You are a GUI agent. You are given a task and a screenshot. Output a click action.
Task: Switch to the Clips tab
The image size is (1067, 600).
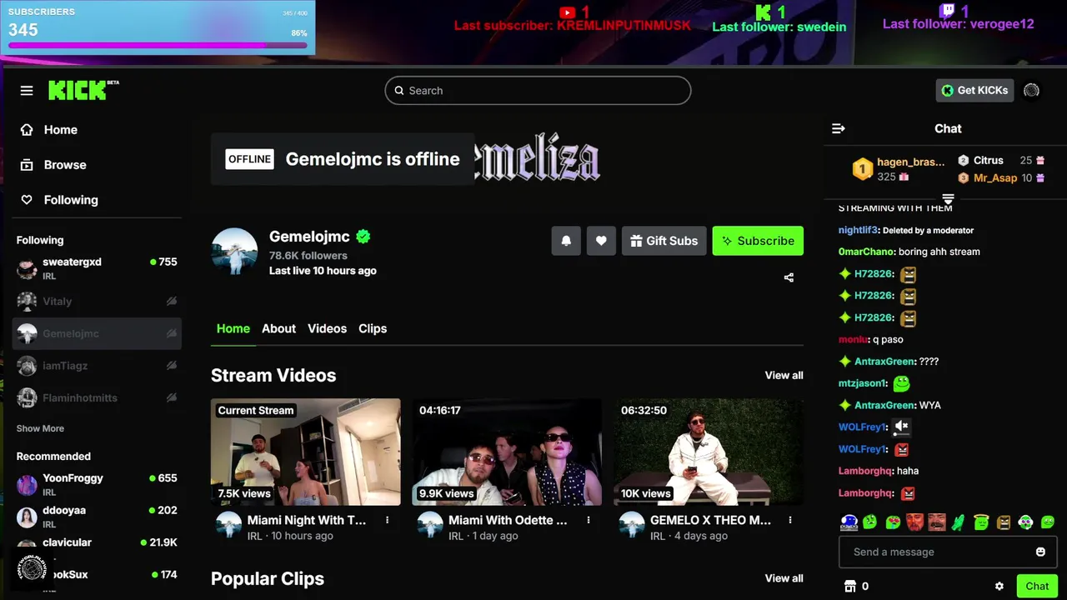click(x=373, y=328)
